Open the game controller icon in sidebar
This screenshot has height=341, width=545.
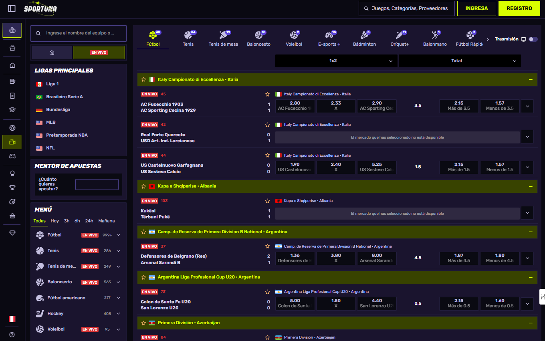point(12,156)
